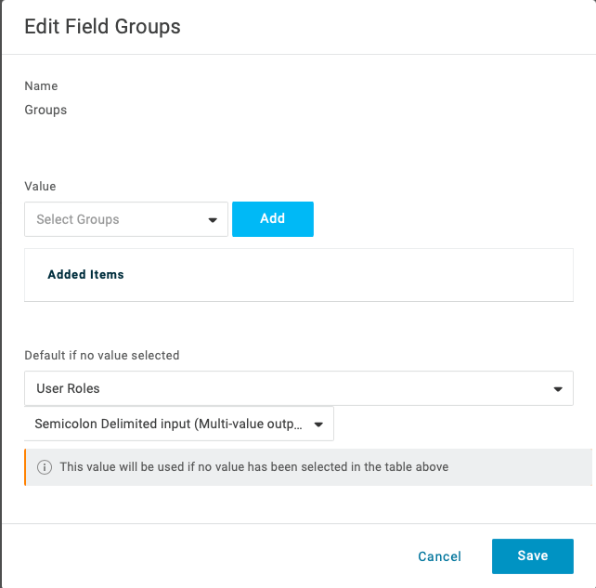The image size is (596, 588).
Task: Click the Default if no value selected label
Action: tap(102, 355)
